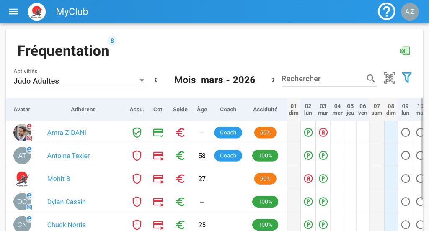Viewport: 429px width, 231px height.
Task: Open Chuck Norris's member profile link
Action: [x=66, y=225]
